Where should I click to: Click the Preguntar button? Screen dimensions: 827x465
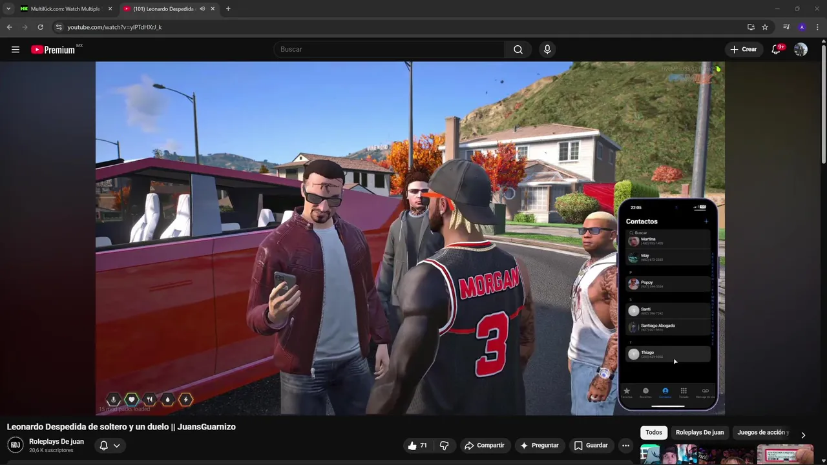point(539,446)
